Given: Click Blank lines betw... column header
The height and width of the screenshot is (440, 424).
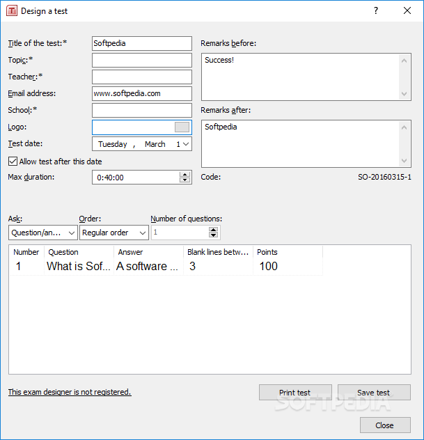Looking at the screenshot, I should pos(218,252).
